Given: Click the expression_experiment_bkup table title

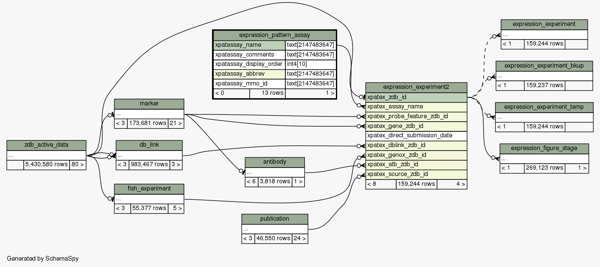Looking at the screenshot, I should pos(544,66).
